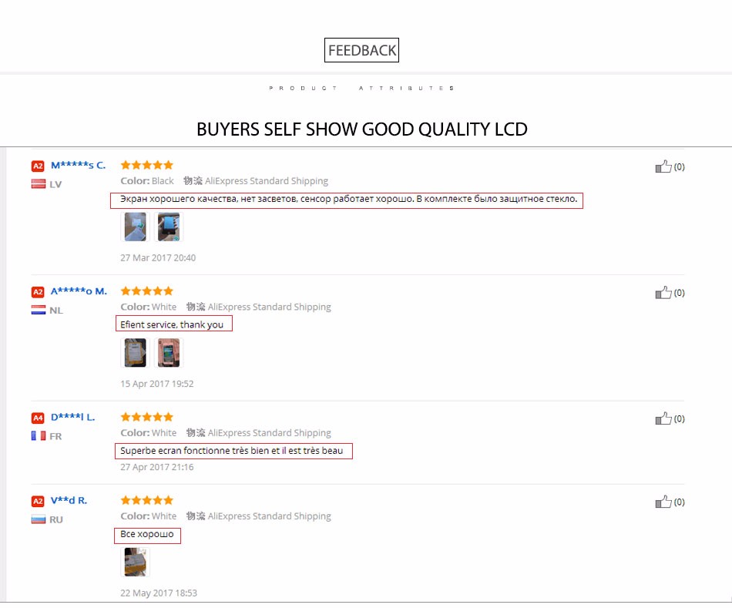This screenshot has height=608, width=732.
Task: Open second photo in A*****o M. review
Action: coord(169,353)
